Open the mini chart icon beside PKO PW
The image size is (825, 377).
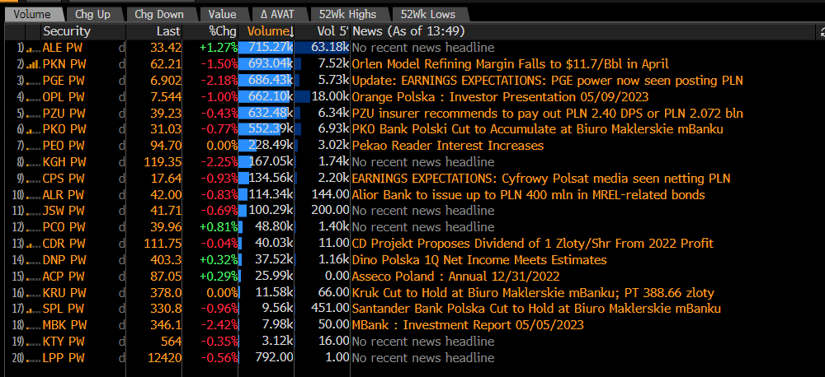pyautogui.click(x=33, y=130)
